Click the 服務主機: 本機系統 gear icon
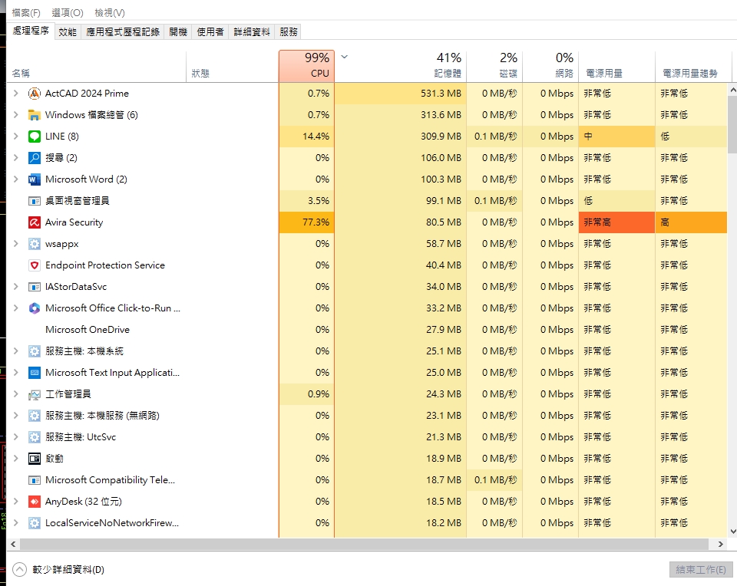 click(35, 351)
